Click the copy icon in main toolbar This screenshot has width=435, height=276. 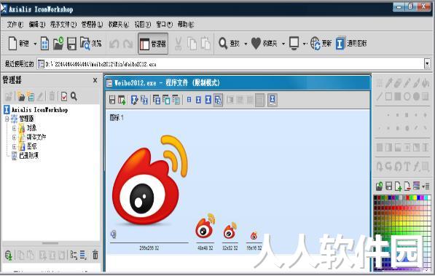point(192,44)
